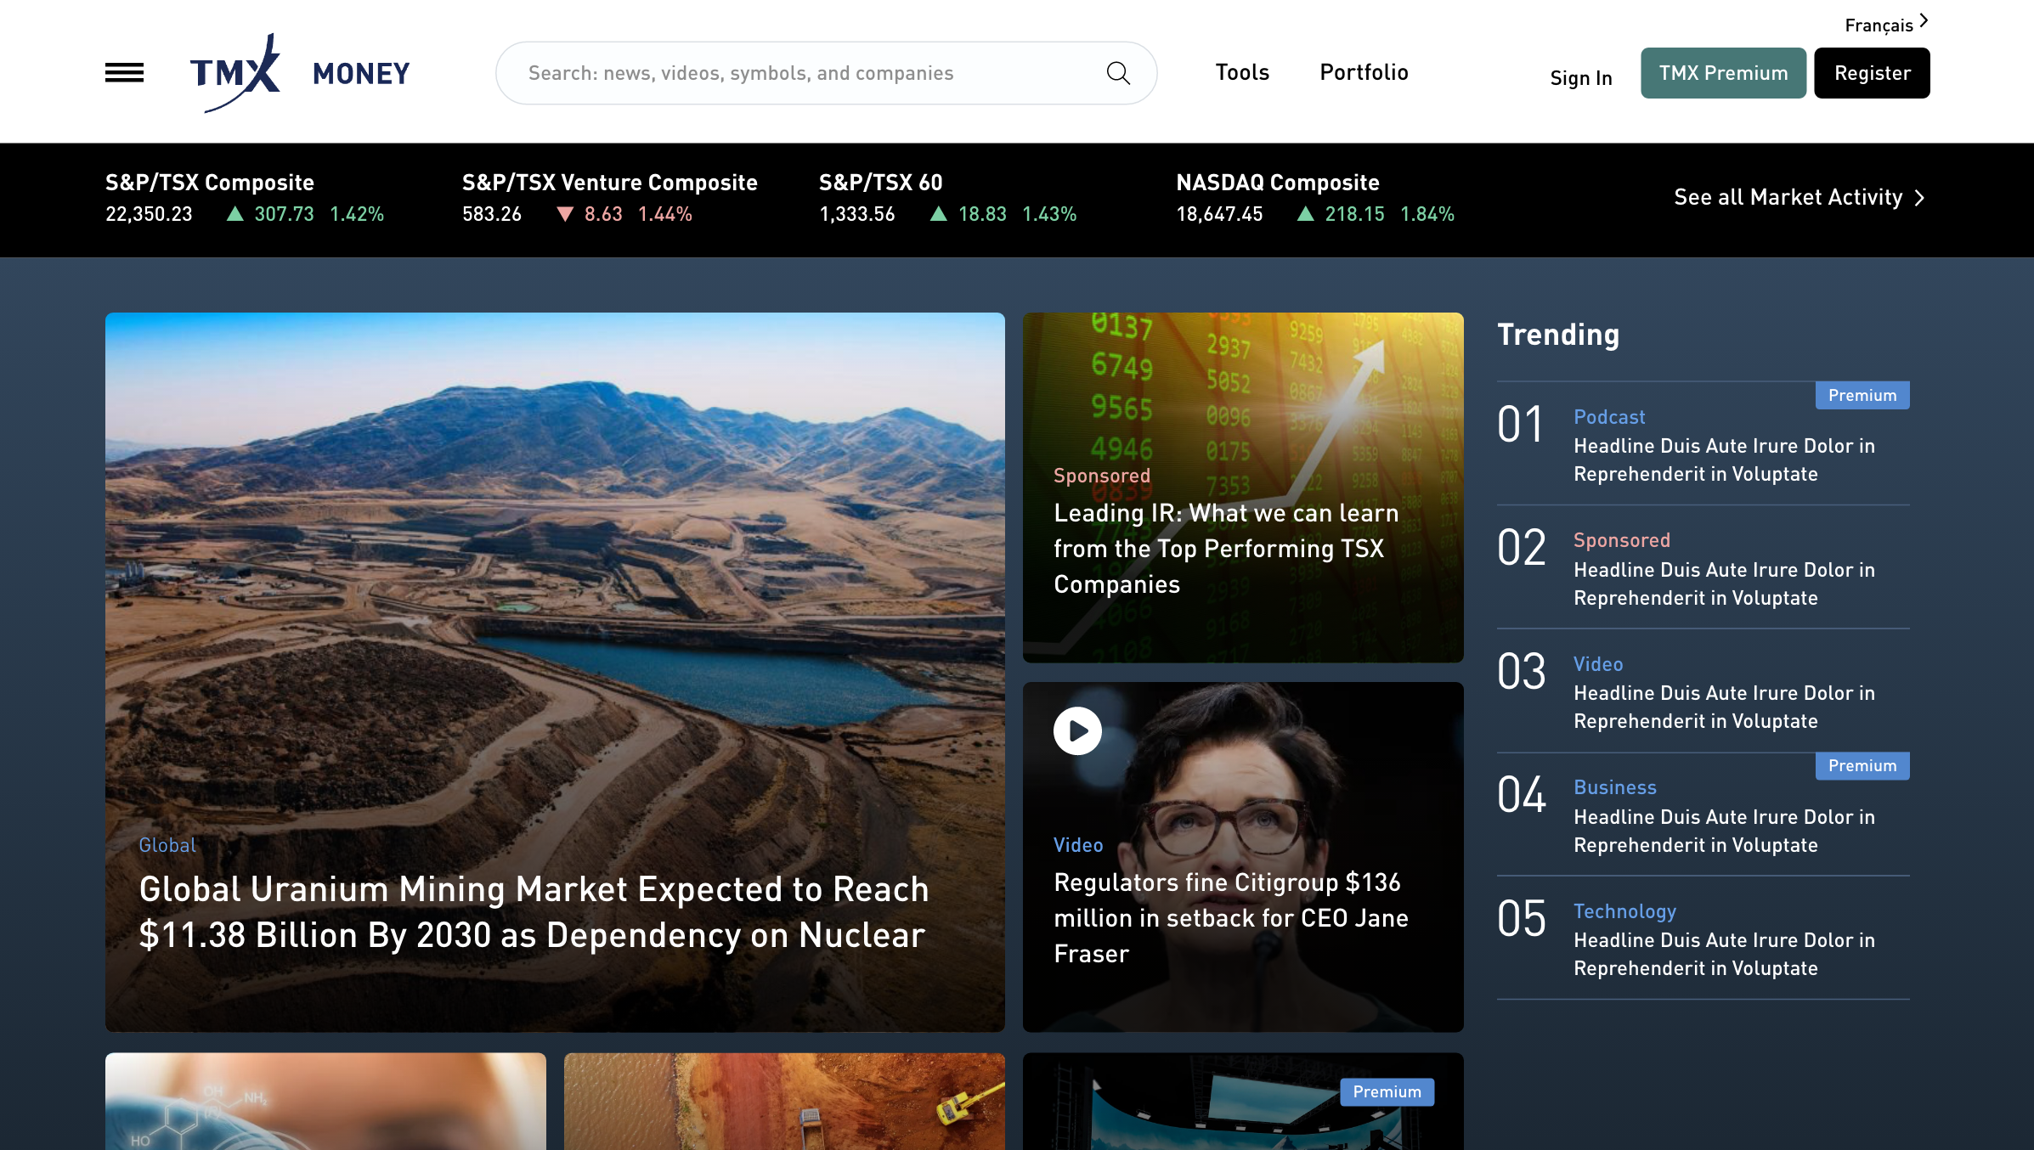This screenshot has width=2034, height=1150.
Task: Click trending rank number 05
Action: click(x=1521, y=918)
